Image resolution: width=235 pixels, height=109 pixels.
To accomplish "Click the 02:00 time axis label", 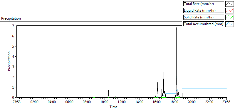I will (x=34, y=102).
